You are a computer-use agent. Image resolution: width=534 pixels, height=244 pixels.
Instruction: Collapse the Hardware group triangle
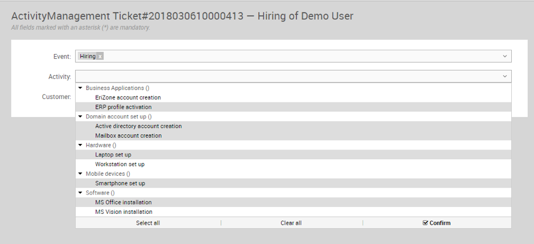pos(80,145)
